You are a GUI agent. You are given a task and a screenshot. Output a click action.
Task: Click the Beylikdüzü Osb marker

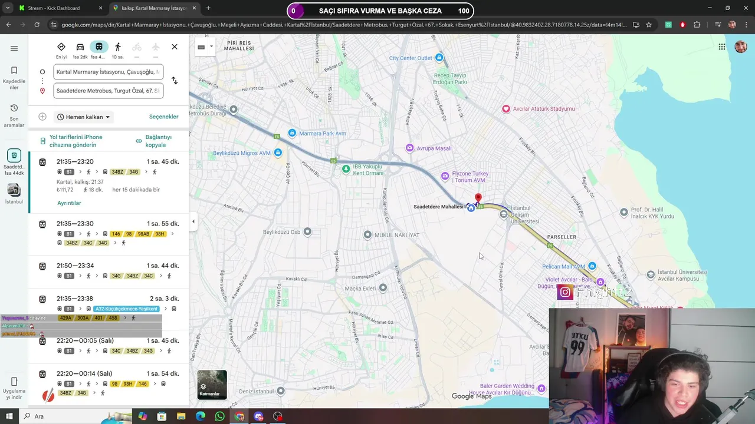pos(307,232)
